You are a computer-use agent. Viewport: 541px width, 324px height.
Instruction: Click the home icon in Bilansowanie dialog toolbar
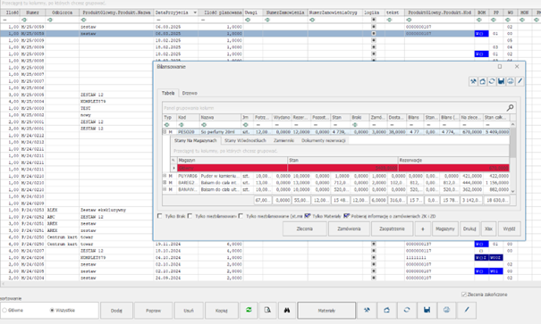pyautogui.click(x=482, y=81)
